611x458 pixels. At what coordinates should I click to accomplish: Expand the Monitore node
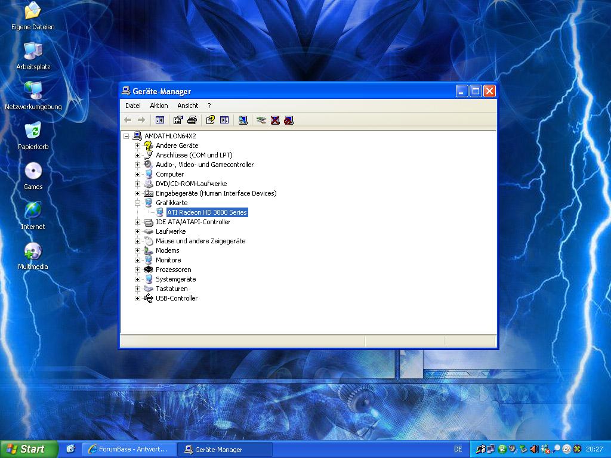point(137,260)
